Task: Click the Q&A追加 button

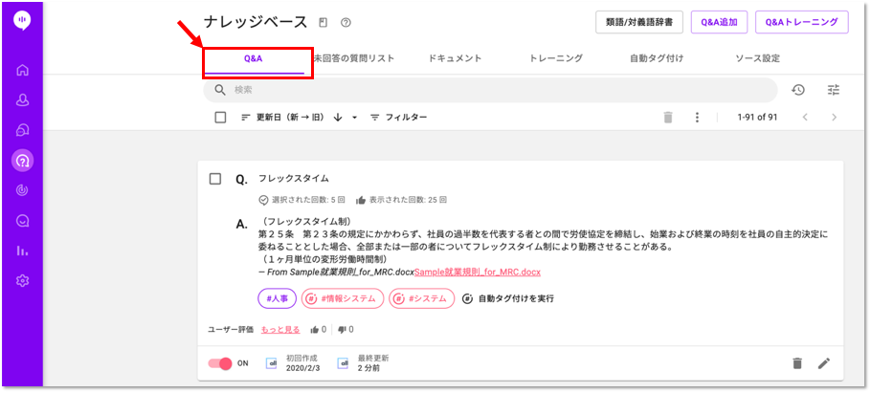Action: pyautogui.click(x=719, y=23)
